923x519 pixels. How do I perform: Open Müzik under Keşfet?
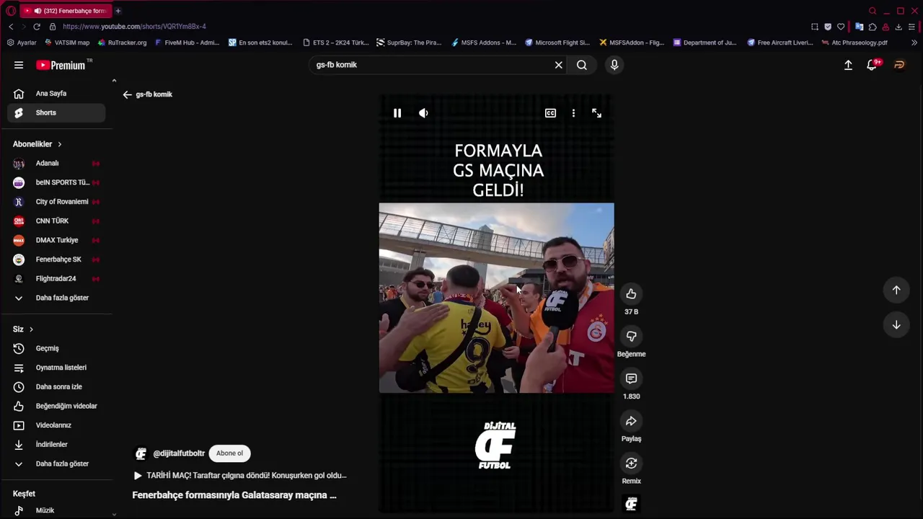tap(56, 510)
